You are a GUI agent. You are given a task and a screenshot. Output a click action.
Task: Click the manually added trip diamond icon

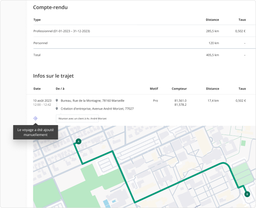click(x=35, y=118)
